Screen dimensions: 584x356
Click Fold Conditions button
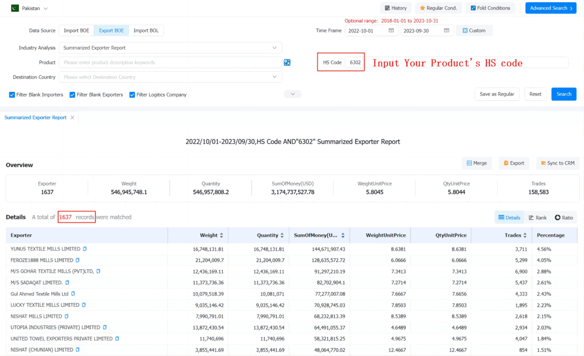tap(490, 8)
